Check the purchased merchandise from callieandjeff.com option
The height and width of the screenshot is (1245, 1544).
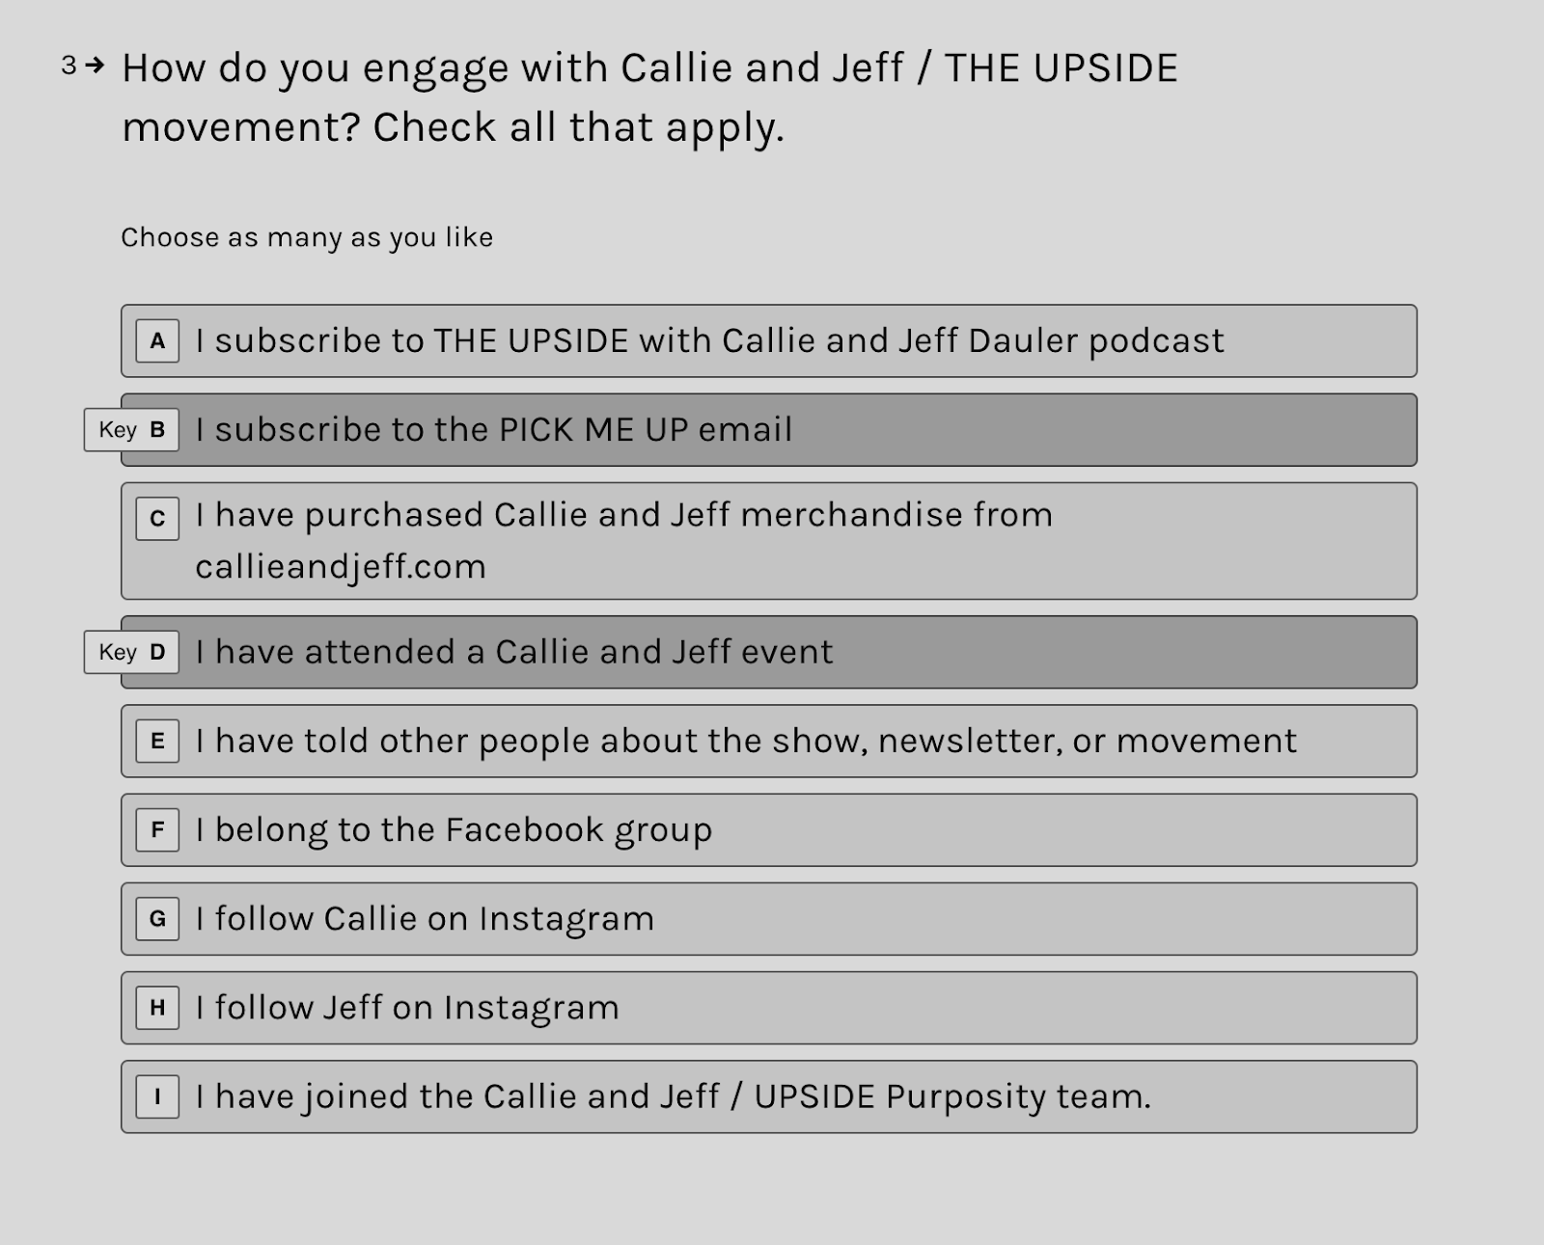pos(768,541)
